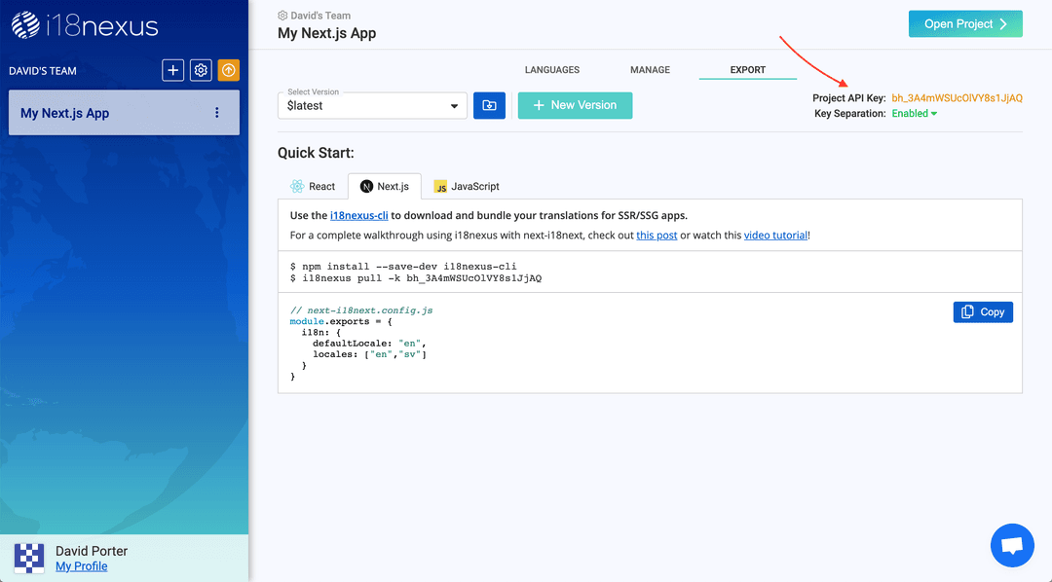Switch to the LANGUAGES tab
Image resolution: width=1052 pixels, height=582 pixels.
click(x=551, y=69)
